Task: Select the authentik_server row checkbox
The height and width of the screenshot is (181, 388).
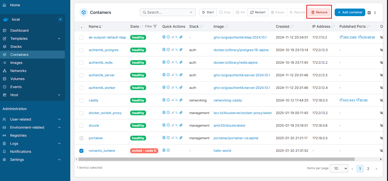Action: (x=81, y=75)
